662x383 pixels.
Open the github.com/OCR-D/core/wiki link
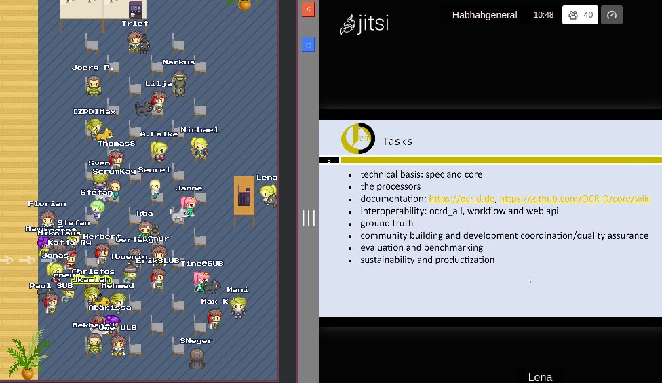575,199
